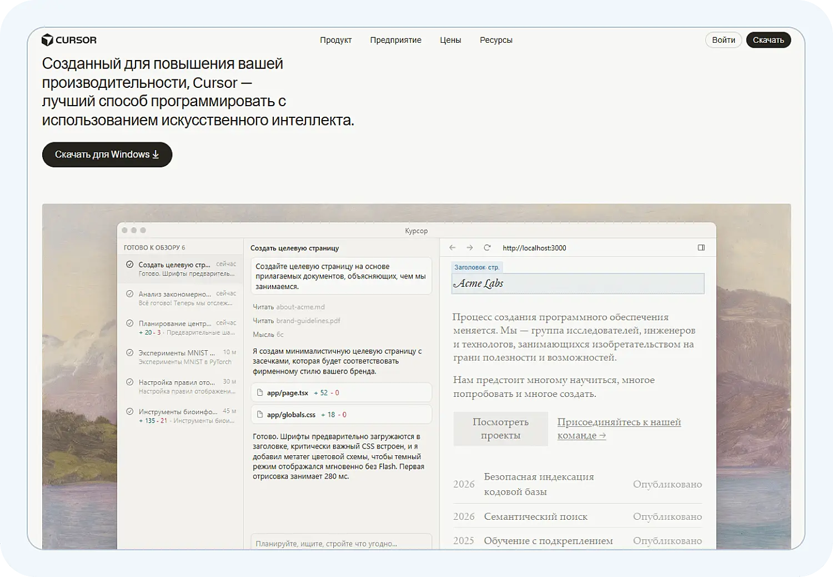Click Скачать для Windows button
The width and height of the screenshot is (833, 577).
click(107, 155)
